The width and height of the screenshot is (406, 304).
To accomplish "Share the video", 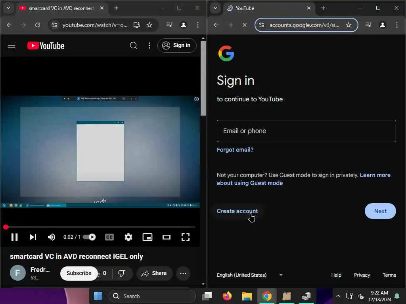I will pos(155,273).
